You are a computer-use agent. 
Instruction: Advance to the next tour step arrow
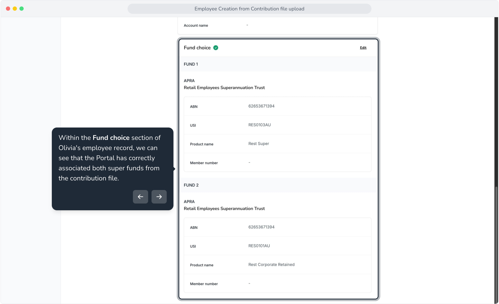point(159,197)
